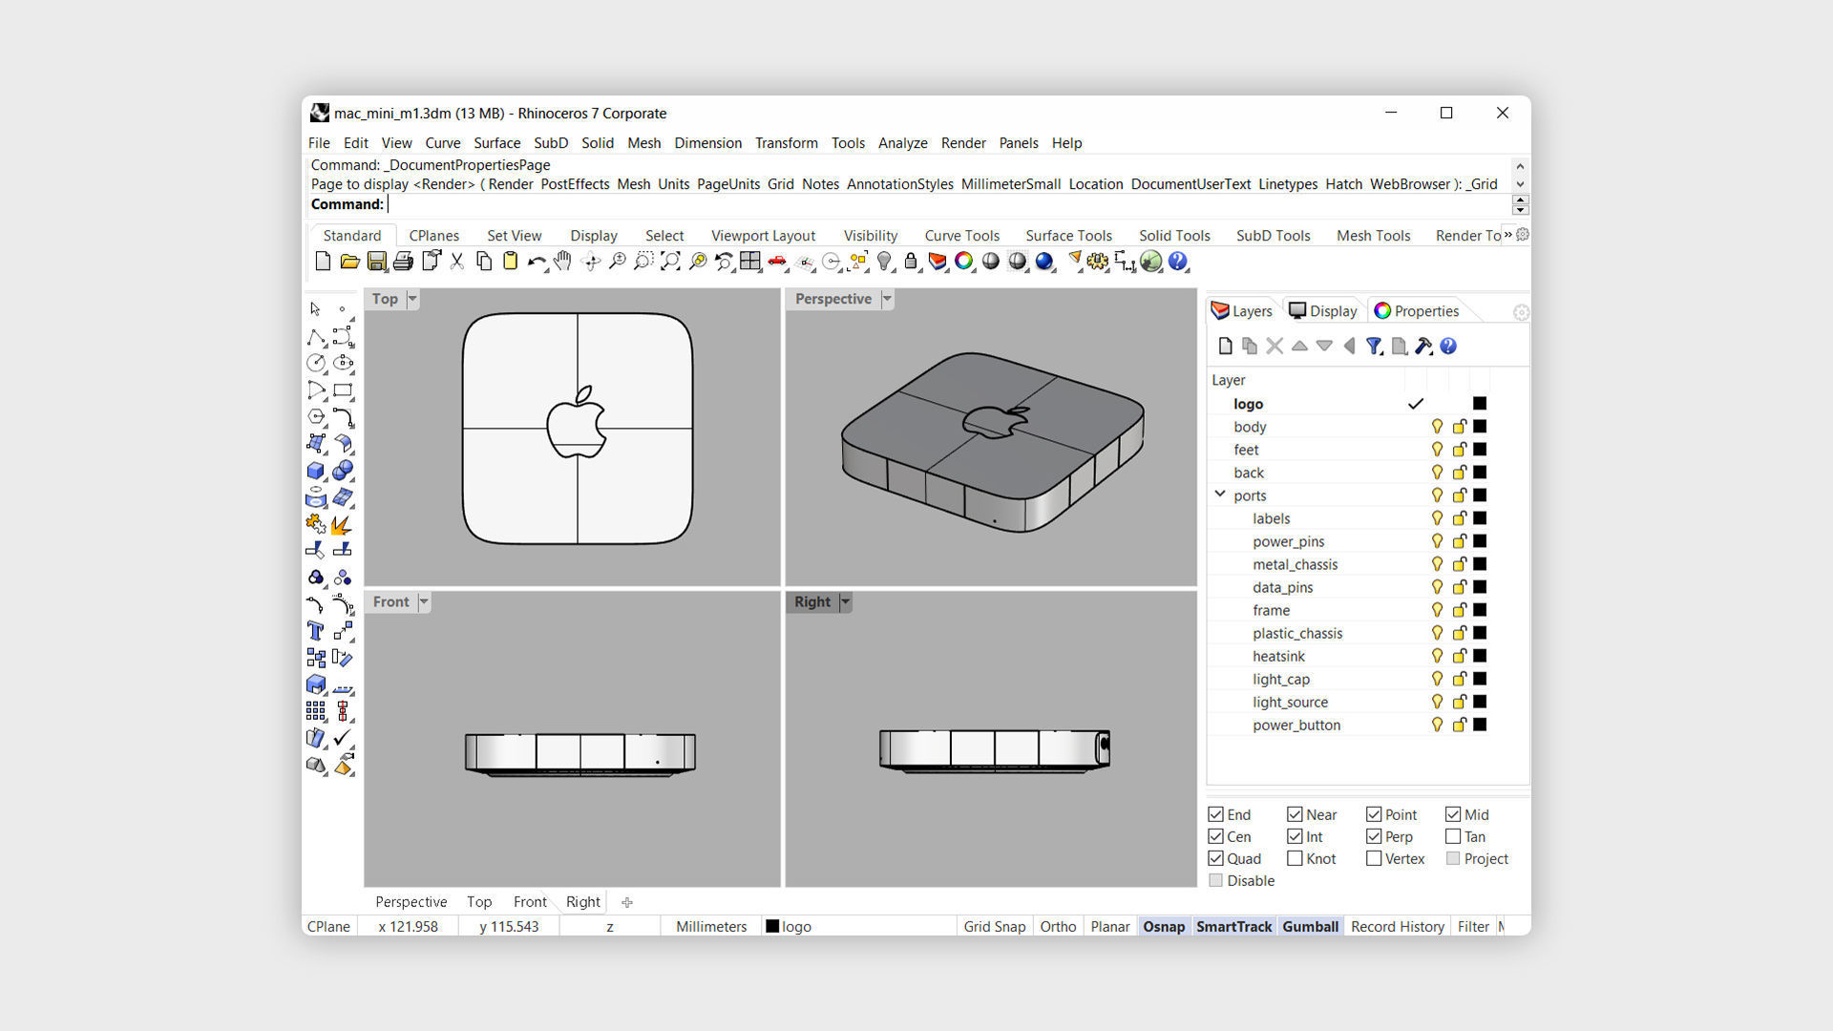Switch to the Properties panel tab
Screen dimensions: 1833x1031
1417,311
